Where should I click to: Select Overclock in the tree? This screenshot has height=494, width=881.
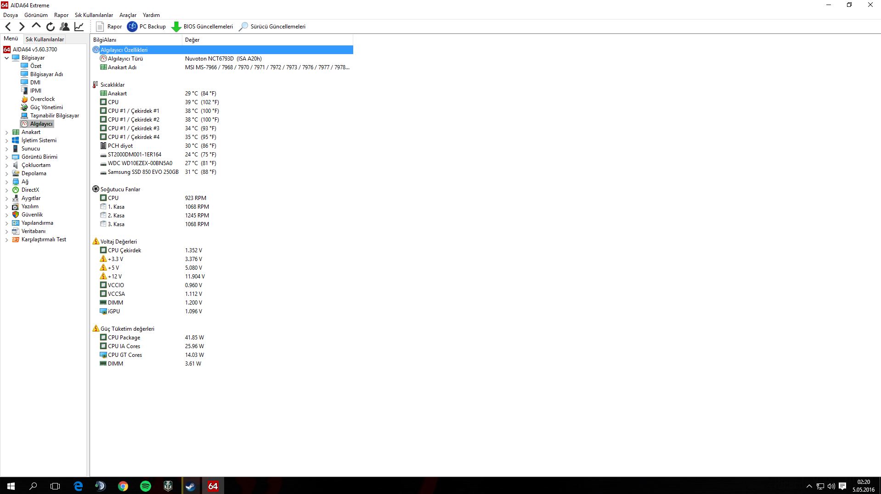(42, 99)
